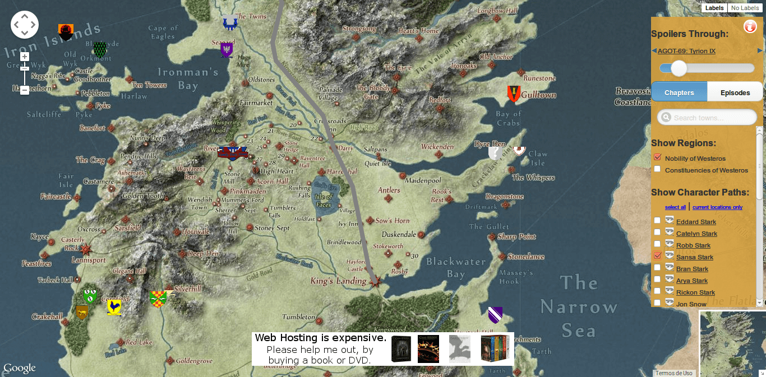Image resolution: width=766 pixels, height=377 pixels.
Task: Switch to the Episodes tab
Action: (735, 92)
